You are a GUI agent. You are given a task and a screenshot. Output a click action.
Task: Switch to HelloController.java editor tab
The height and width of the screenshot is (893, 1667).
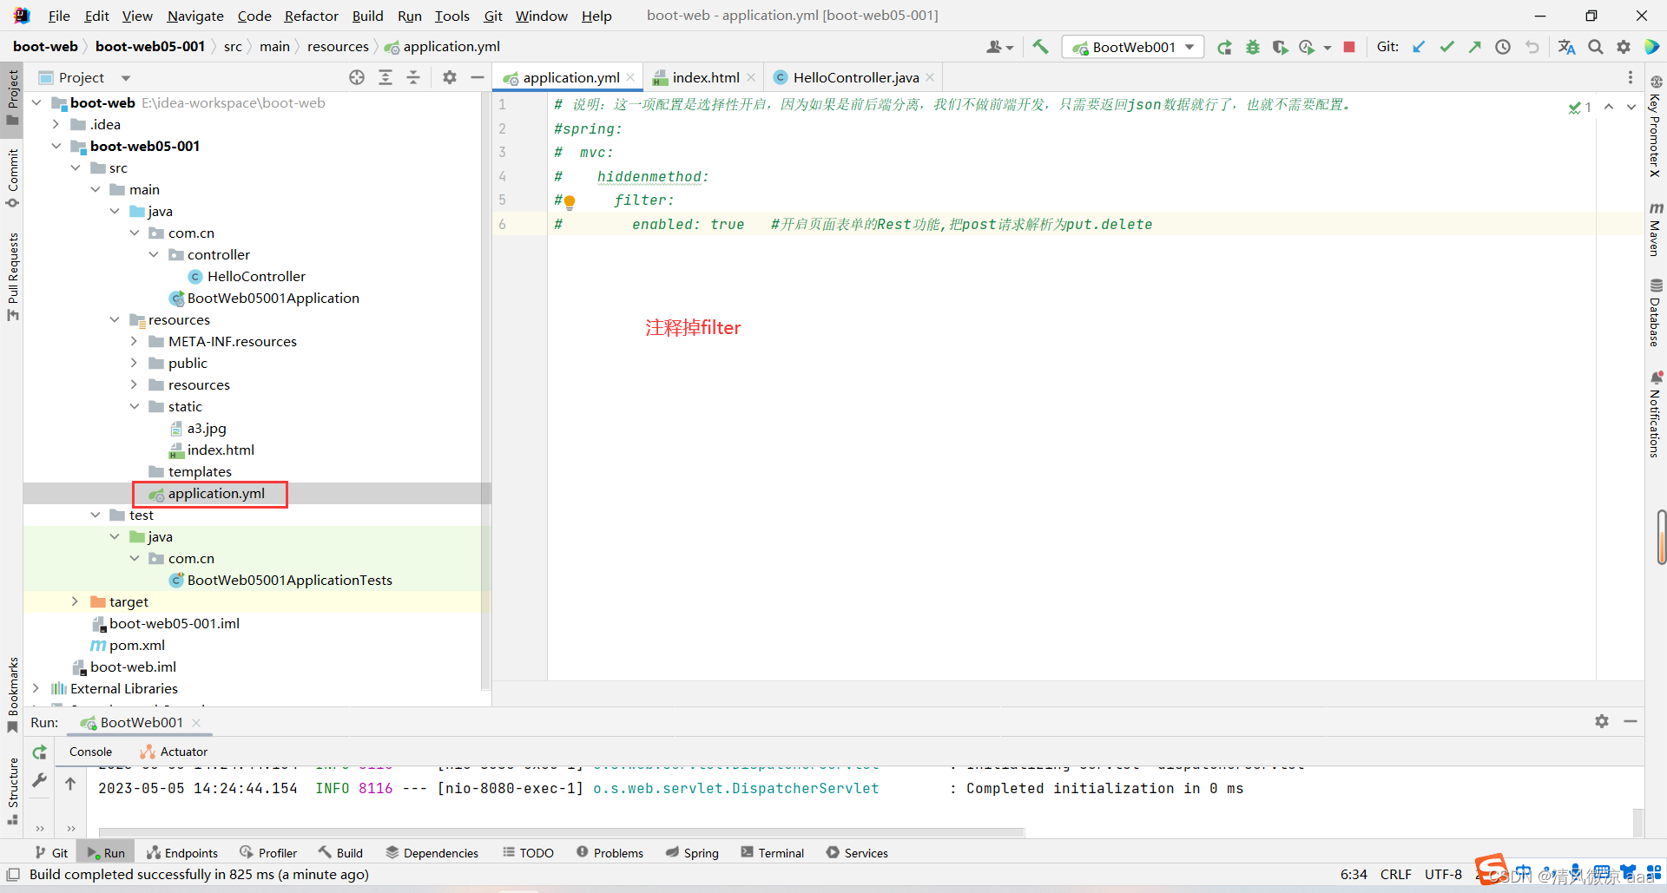click(854, 77)
